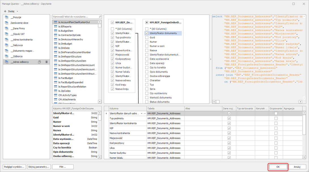This screenshot has height=172, width=309.
Task: Click the copy icon beside __Adres odbiorcy
Action: [39, 62]
